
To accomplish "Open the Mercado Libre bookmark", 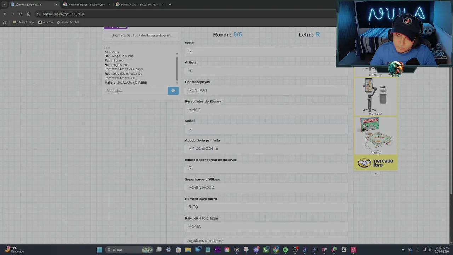I will point(24,22).
